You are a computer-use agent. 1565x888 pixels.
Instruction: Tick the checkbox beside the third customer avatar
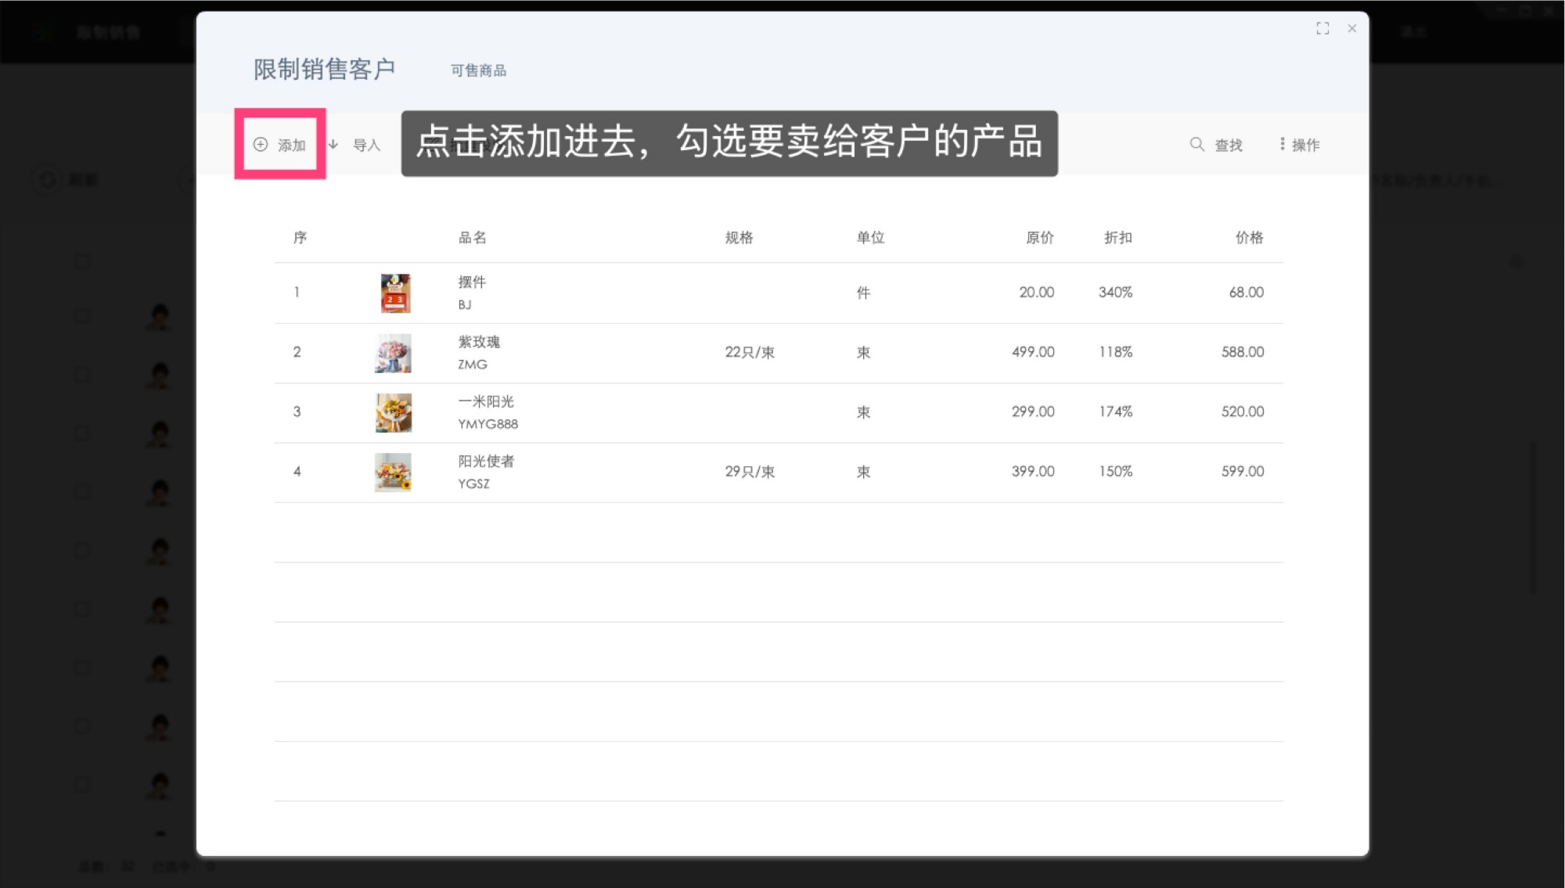[81, 432]
